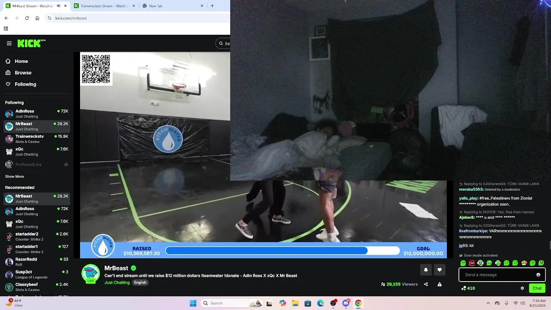Open Susp3ct League of Legends stream
This screenshot has height=310, width=551.
(37, 274)
